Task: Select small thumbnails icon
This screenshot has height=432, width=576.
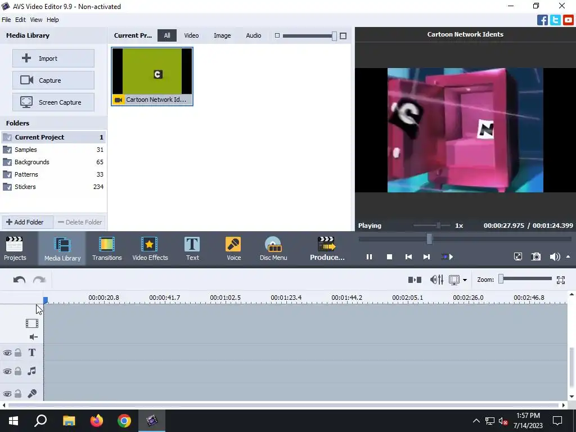Action: click(x=277, y=35)
